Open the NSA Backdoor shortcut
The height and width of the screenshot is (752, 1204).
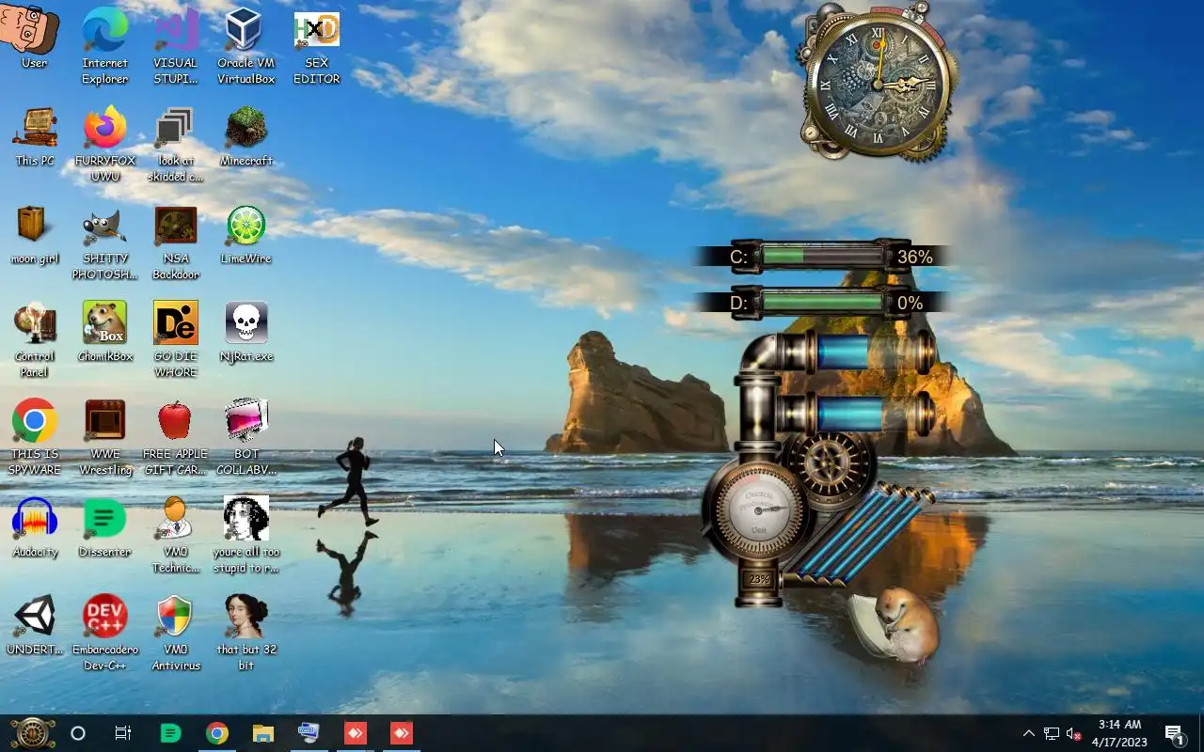point(176,243)
